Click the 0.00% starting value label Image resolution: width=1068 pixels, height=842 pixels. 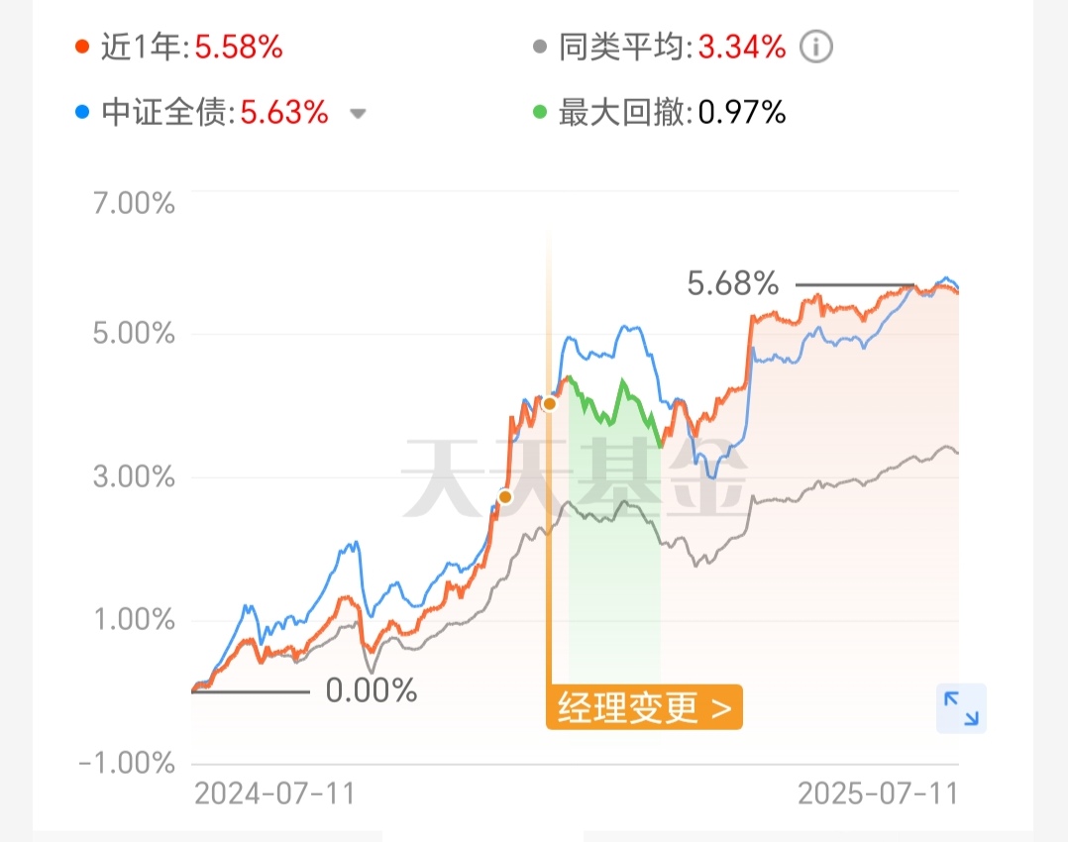tap(372, 690)
